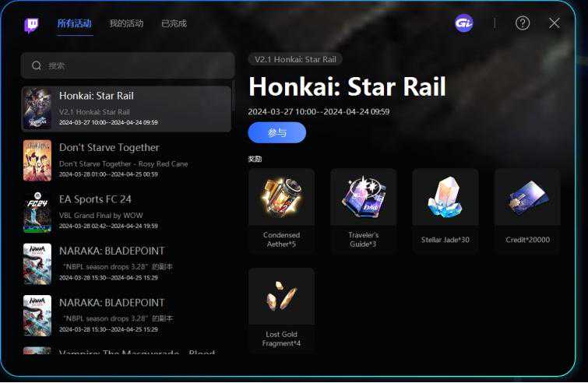Viewport: 588px width, 383px height.
Task: Select Lost Gold Fragment*4 reward icon
Action: click(x=281, y=297)
